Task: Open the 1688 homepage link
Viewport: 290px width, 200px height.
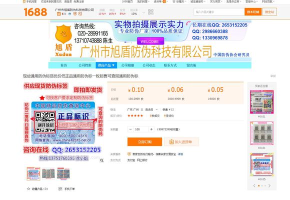Action: point(127,1)
